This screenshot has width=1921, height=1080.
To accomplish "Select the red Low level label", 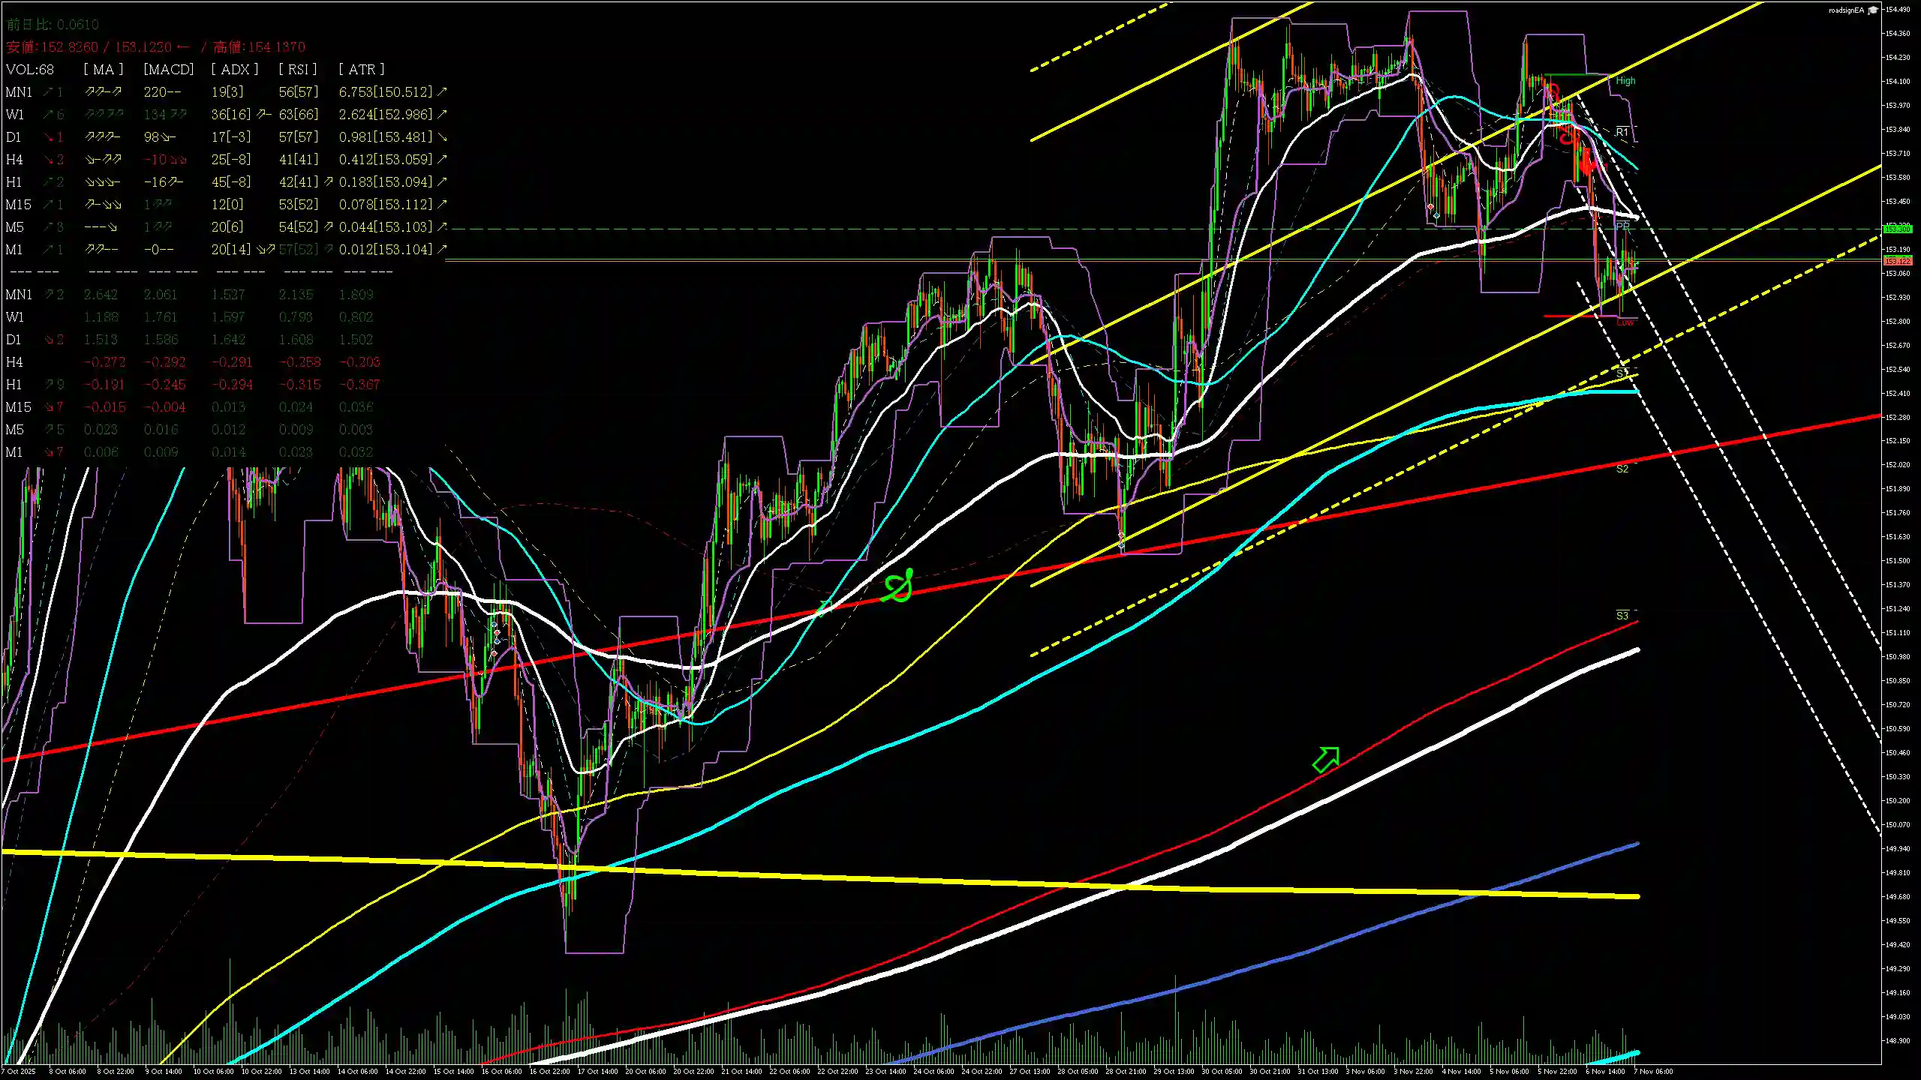I will coord(1625,322).
